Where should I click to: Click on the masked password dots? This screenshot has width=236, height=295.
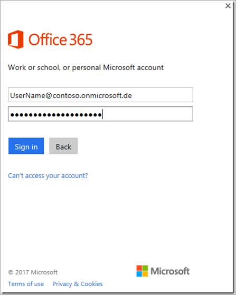[x=56, y=115]
